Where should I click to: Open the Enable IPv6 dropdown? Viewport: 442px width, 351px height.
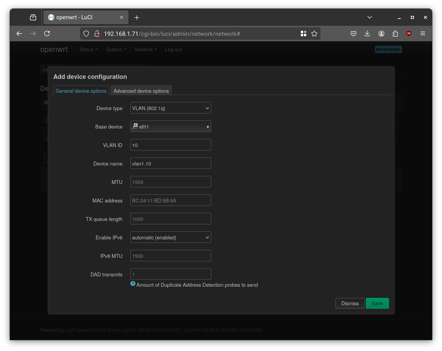point(170,237)
